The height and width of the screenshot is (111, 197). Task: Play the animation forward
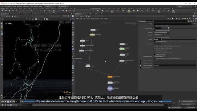[x=11, y=101]
